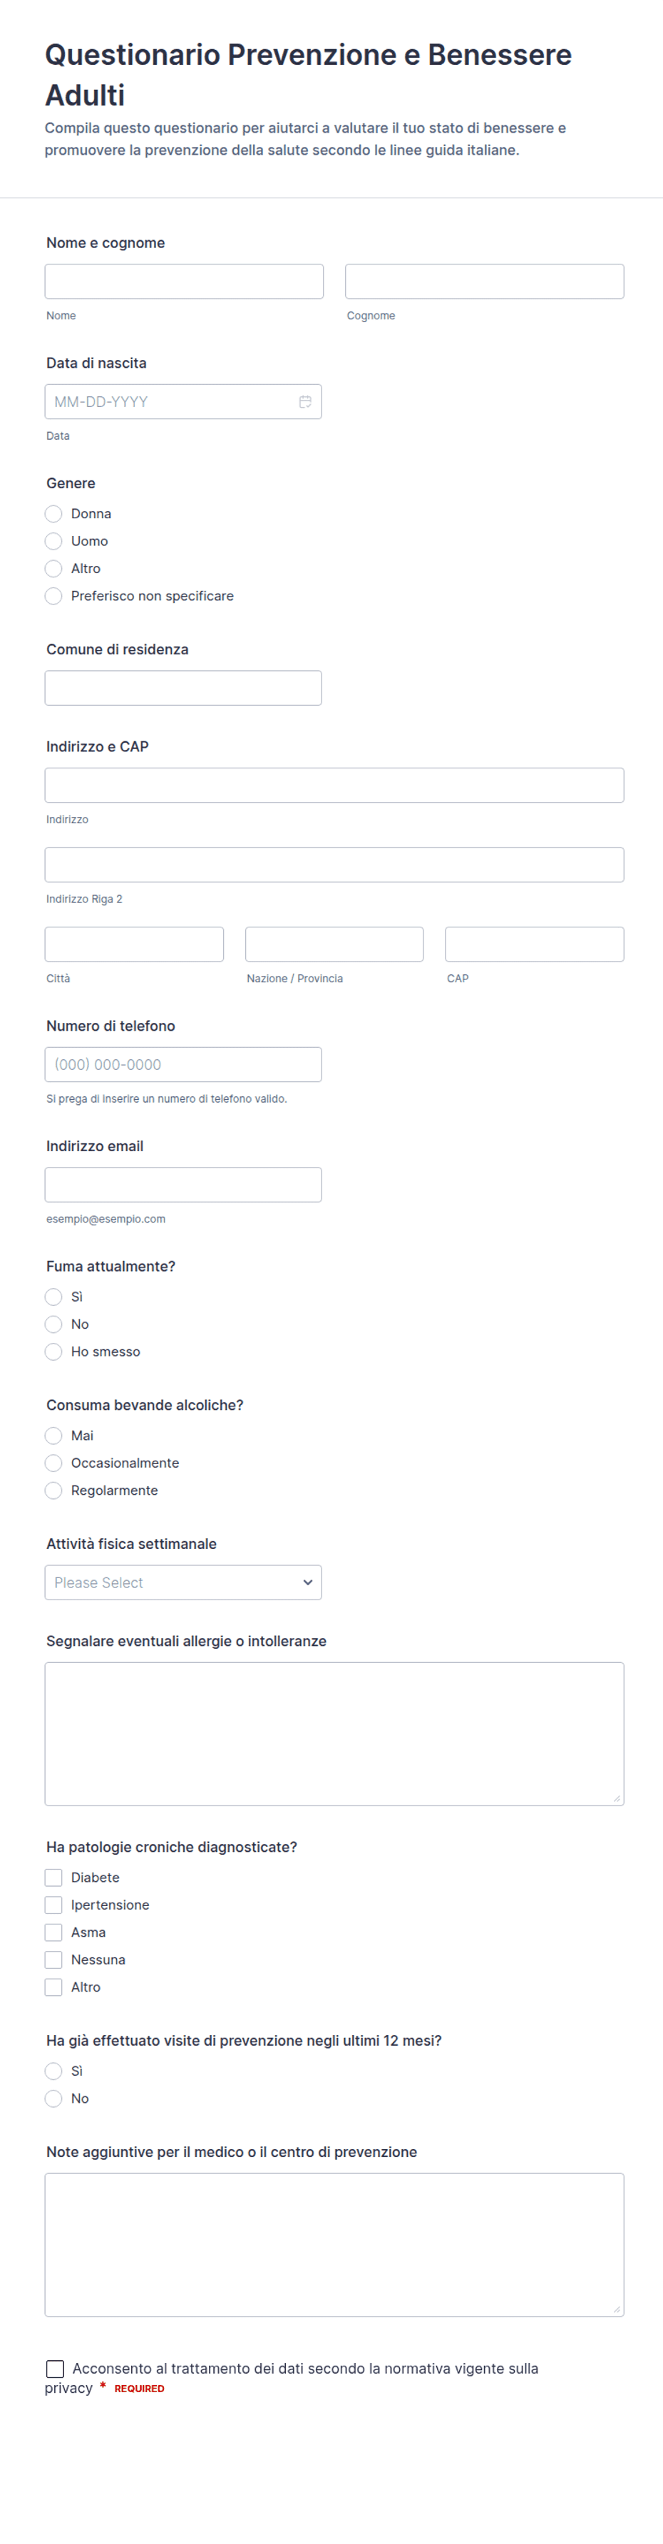Screen dimensions: 663x2544
Task: Click the Indirizzo email input box
Action: click(x=183, y=1185)
